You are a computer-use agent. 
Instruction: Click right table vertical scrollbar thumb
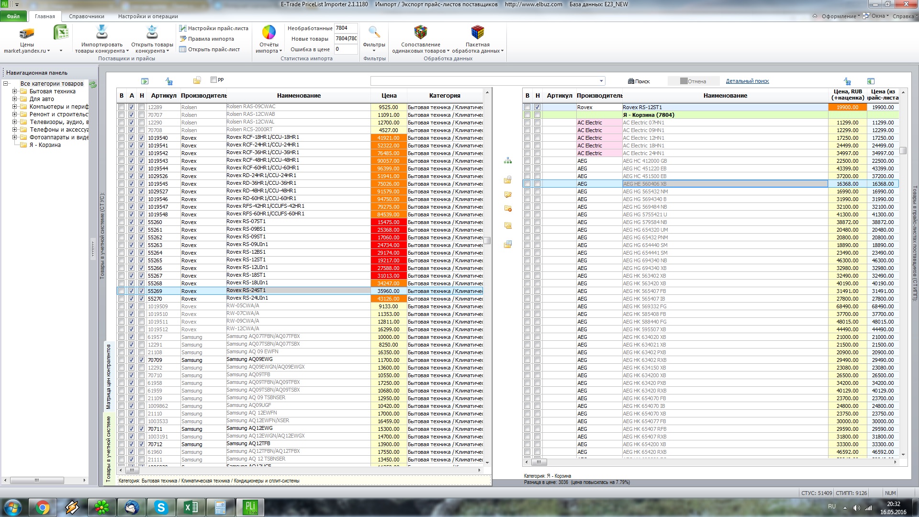[x=903, y=150]
